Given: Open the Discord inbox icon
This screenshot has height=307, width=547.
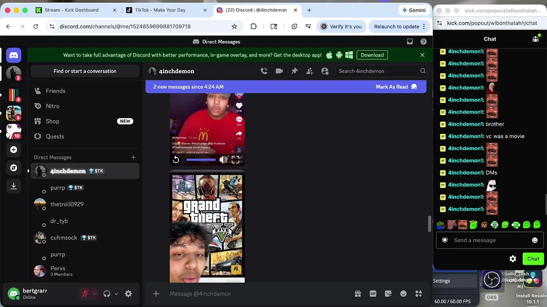Looking at the screenshot, I should tap(410, 42).
